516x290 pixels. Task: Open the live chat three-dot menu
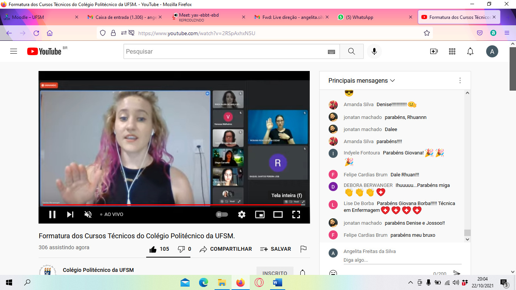click(x=460, y=80)
